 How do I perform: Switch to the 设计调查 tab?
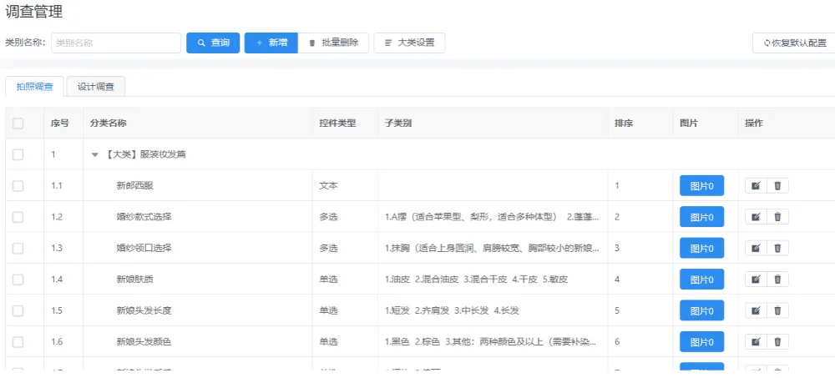(x=96, y=87)
